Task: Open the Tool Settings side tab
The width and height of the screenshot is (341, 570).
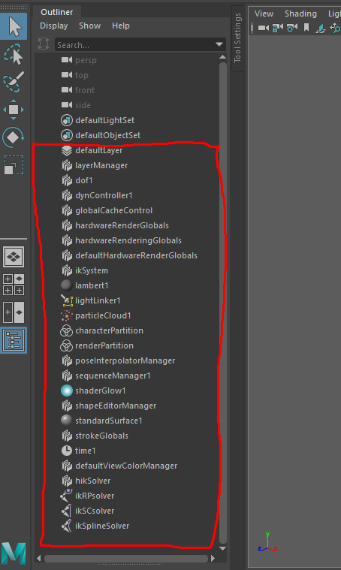Action: tap(237, 38)
